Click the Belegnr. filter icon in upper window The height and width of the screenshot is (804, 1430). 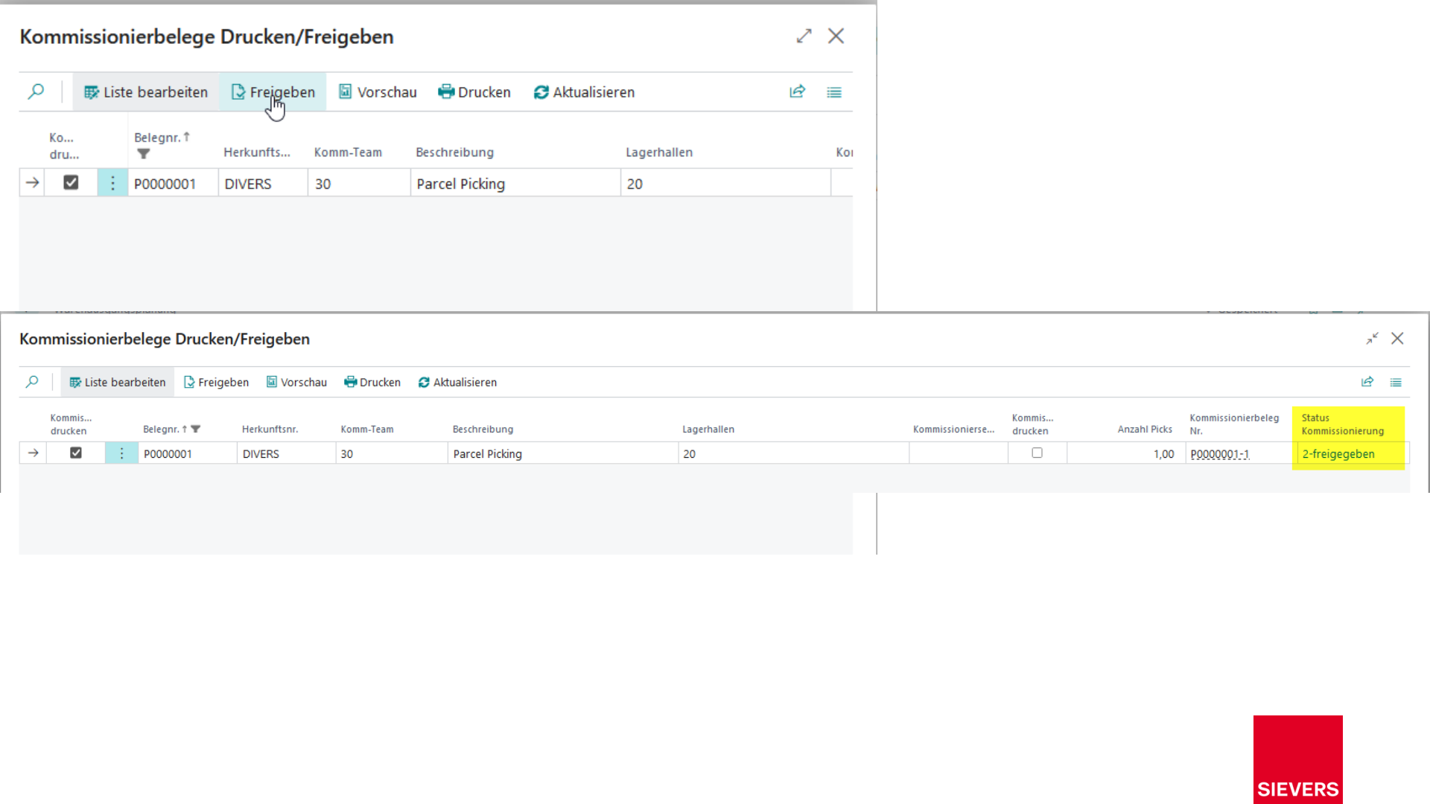(x=144, y=153)
